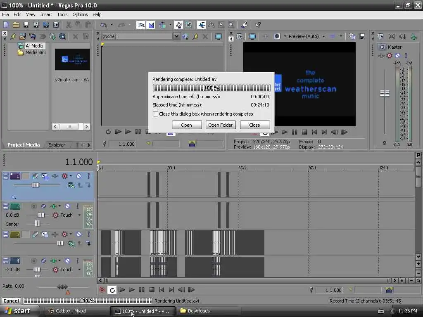Click Dim Output icon in mixer toolbar

coord(402,36)
